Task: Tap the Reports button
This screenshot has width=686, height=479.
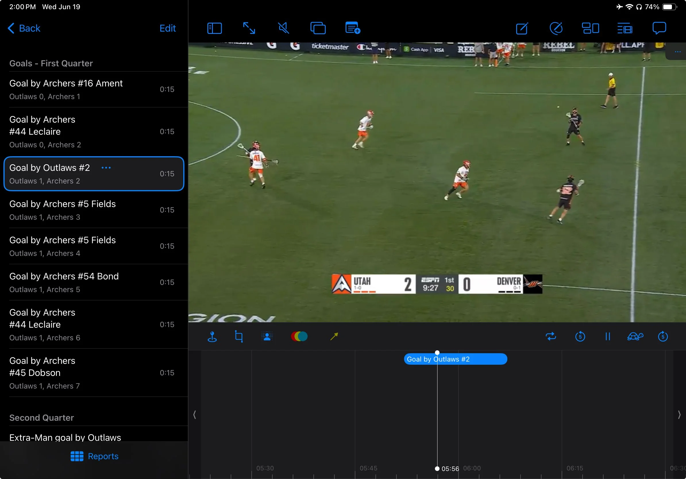Action: pyautogui.click(x=95, y=456)
